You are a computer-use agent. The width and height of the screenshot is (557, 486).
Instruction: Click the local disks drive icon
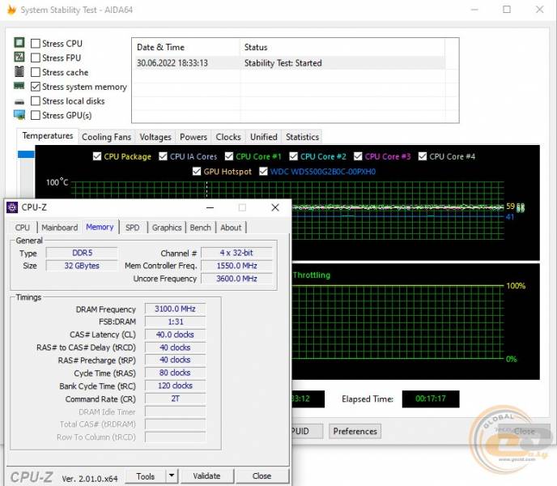19,102
